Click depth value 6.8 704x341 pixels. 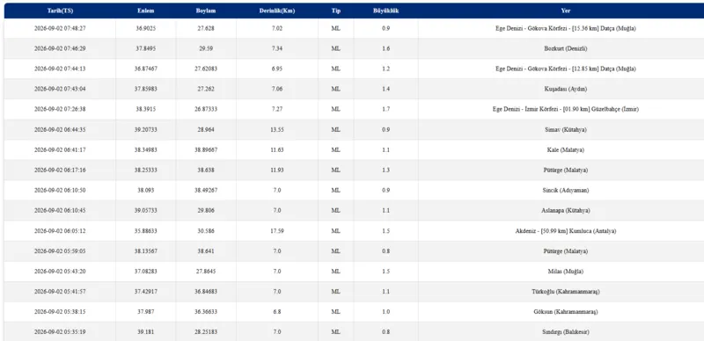(277, 312)
